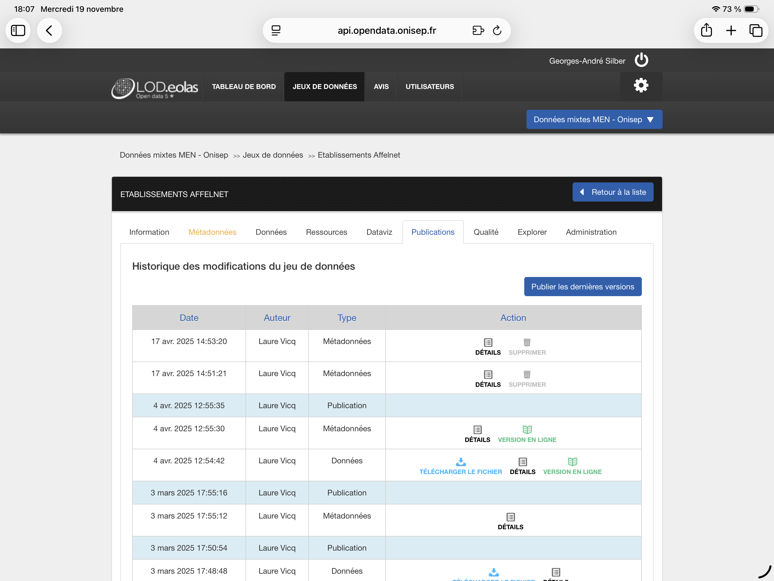Click the power logout icon
Screen dimensions: 774x581
coord(641,60)
